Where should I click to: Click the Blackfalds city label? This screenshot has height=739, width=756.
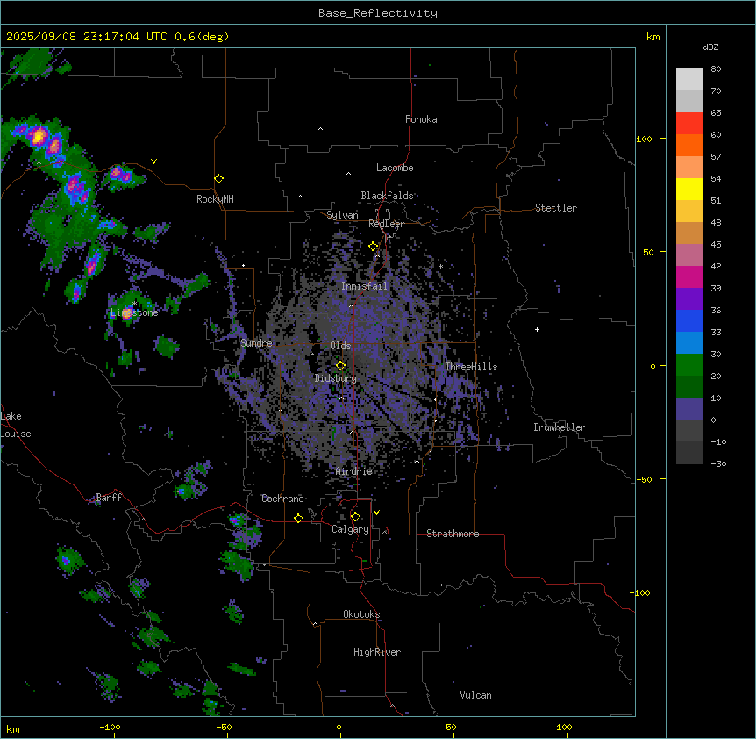point(387,196)
